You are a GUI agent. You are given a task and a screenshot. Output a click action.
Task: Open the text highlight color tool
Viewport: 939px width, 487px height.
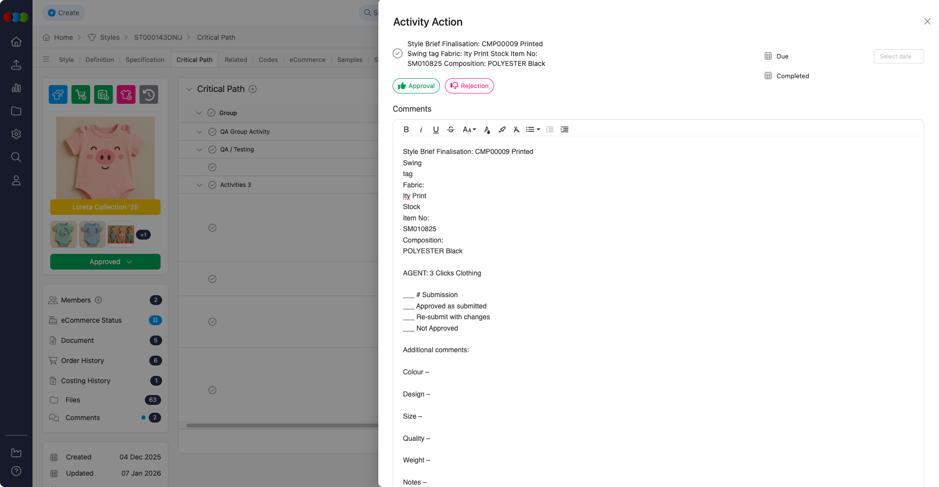[502, 129]
